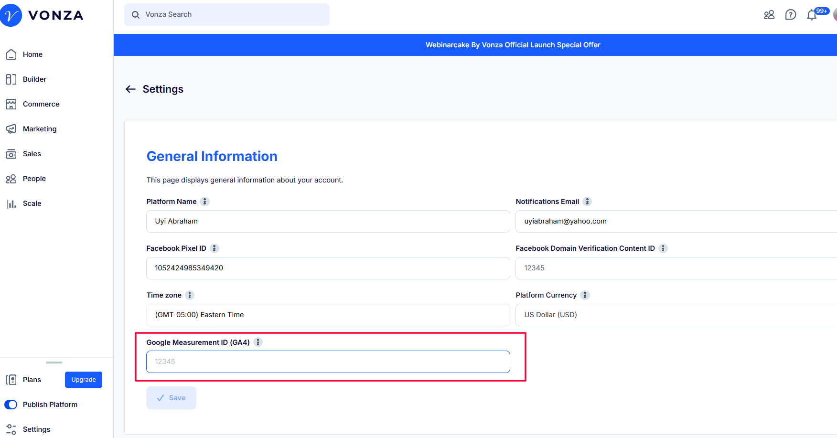Open Plans menu item

pyautogui.click(x=32, y=380)
